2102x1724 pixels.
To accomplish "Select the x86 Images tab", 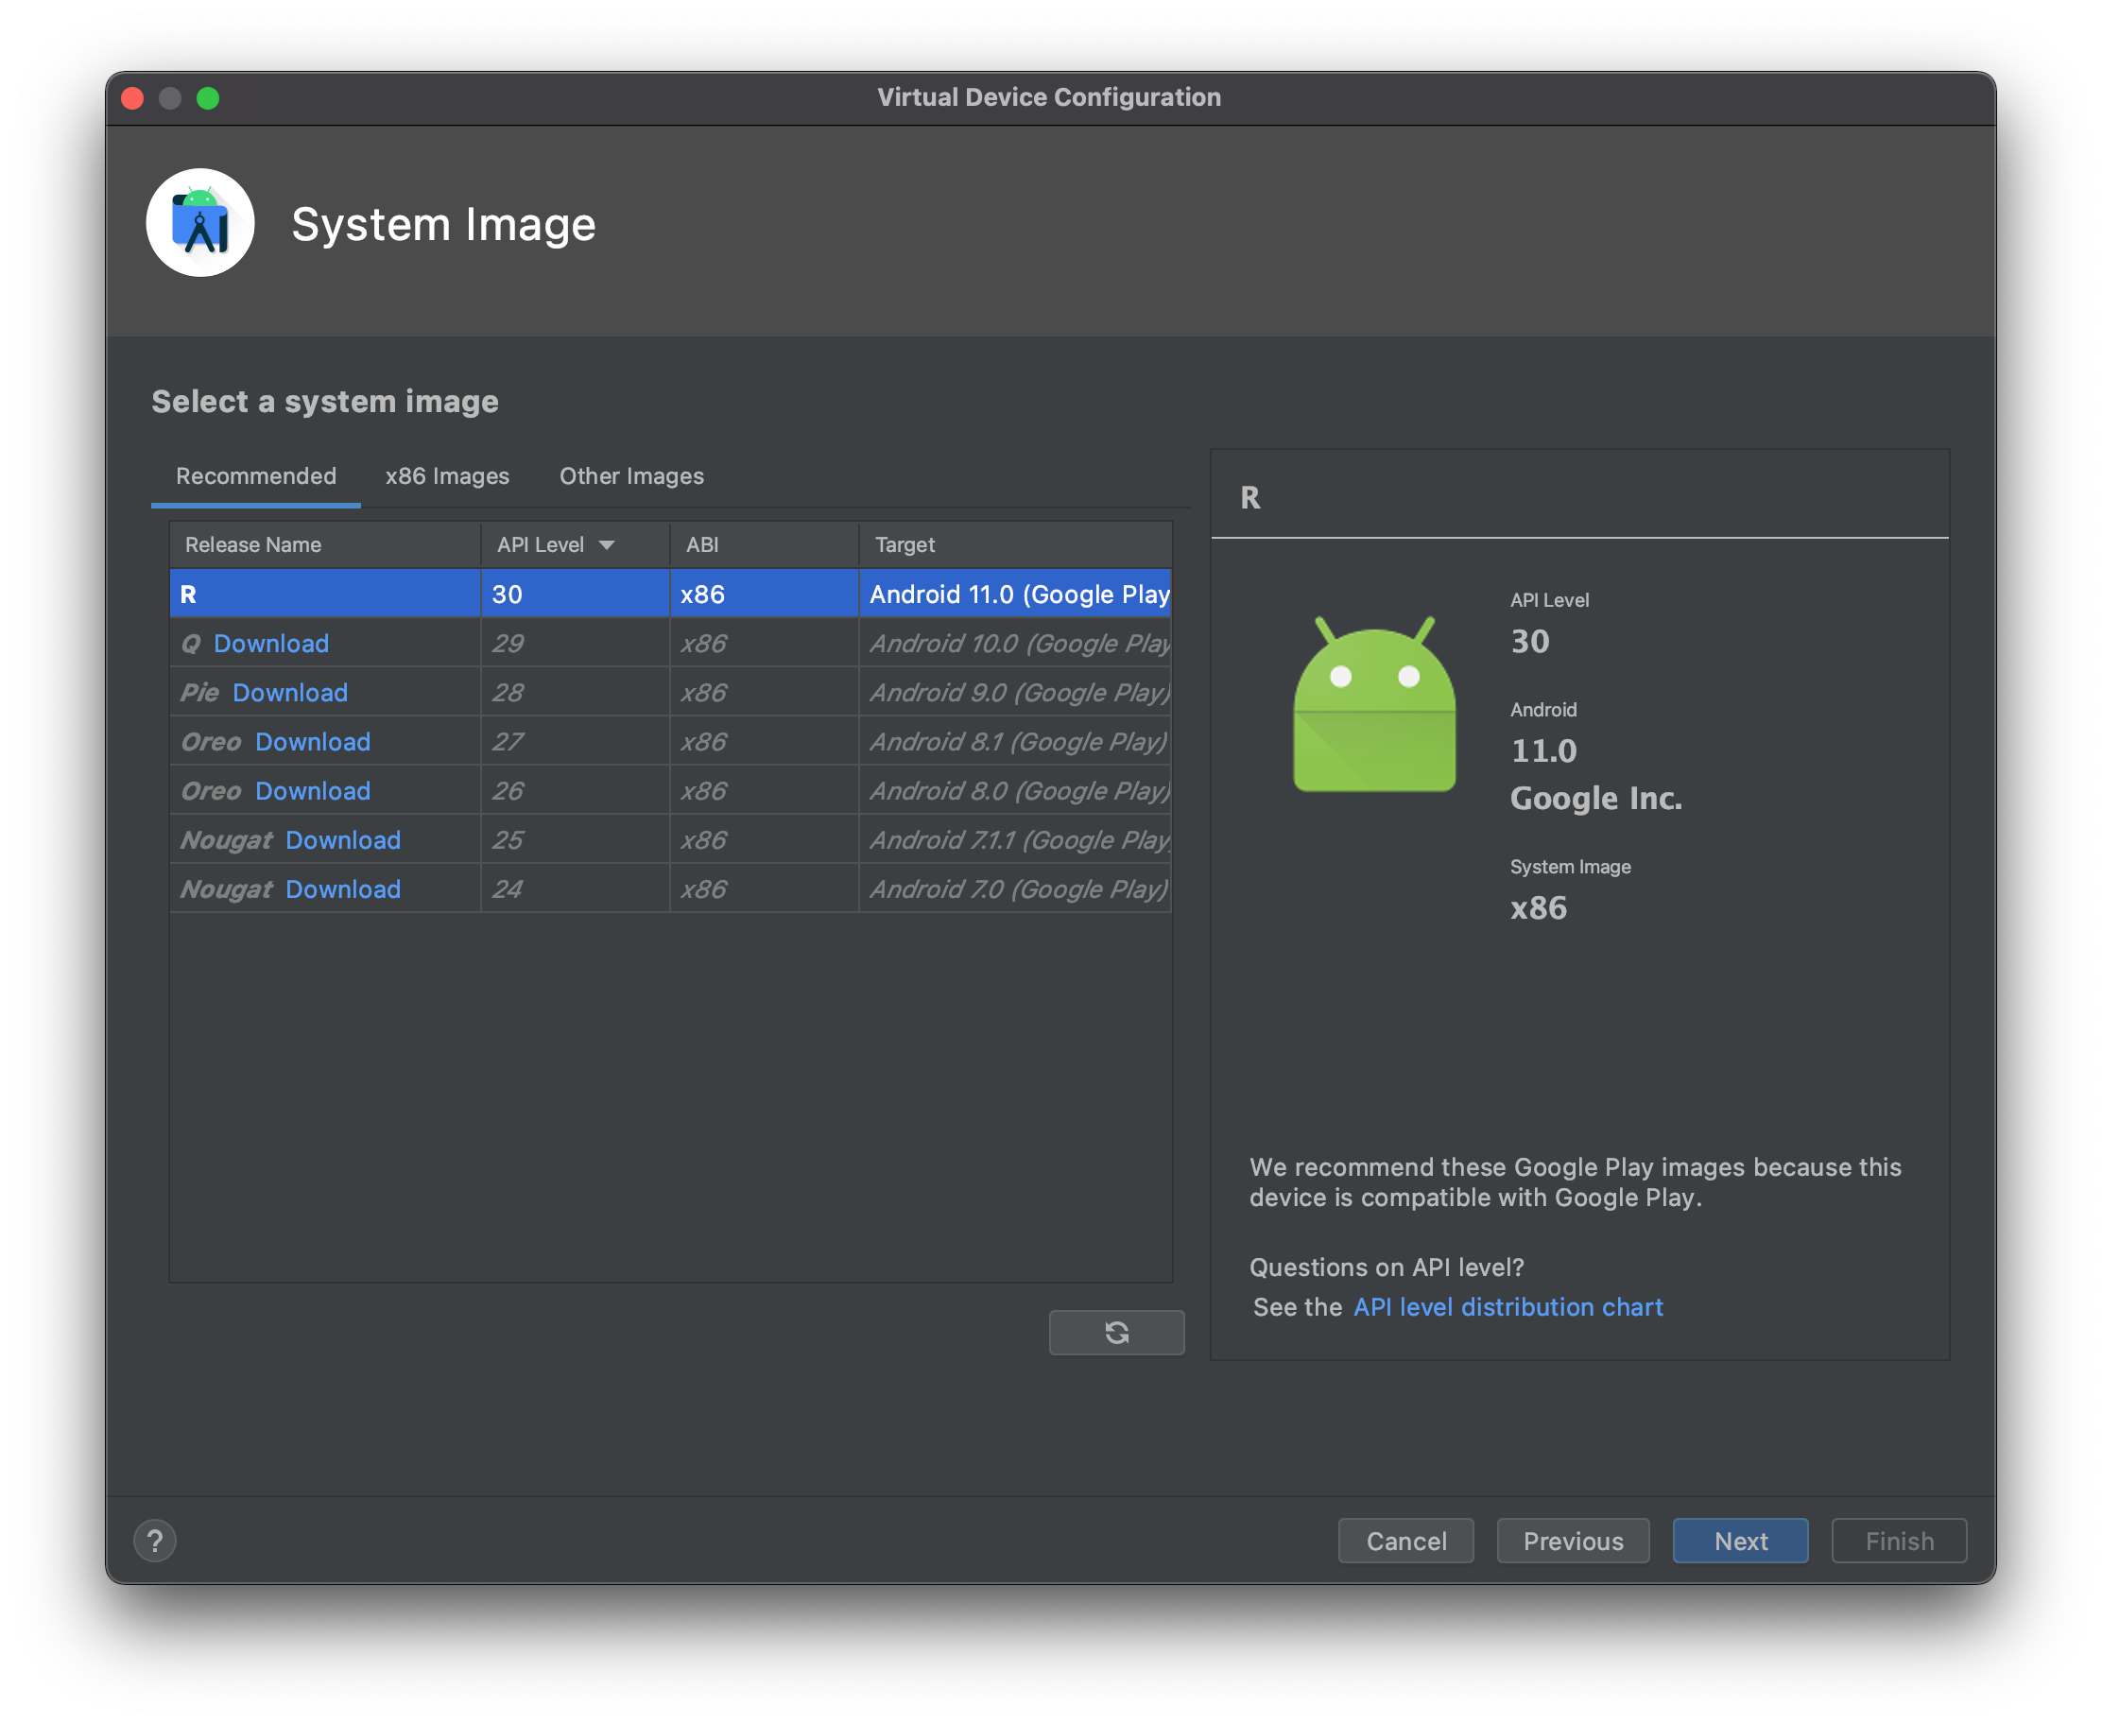I will coord(447,475).
